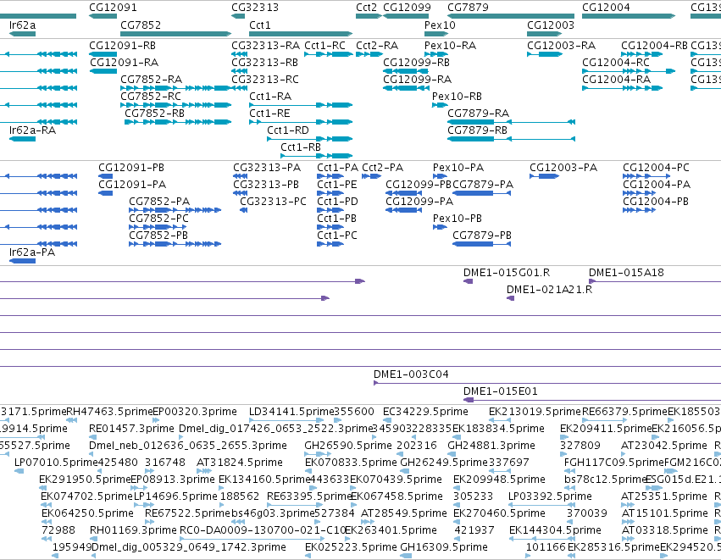Click the CG12091 gene label
The image size is (721, 560).
coord(113,8)
